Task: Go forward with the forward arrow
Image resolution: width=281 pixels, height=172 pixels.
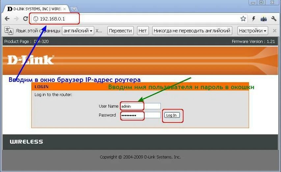Action: (16, 18)
